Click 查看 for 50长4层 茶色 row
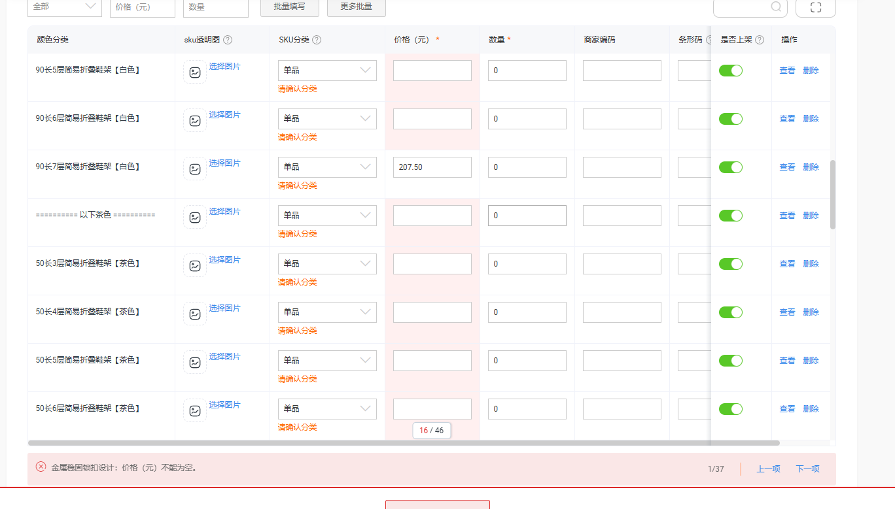The width and height of the screenshot is (895, 509). 787,312
